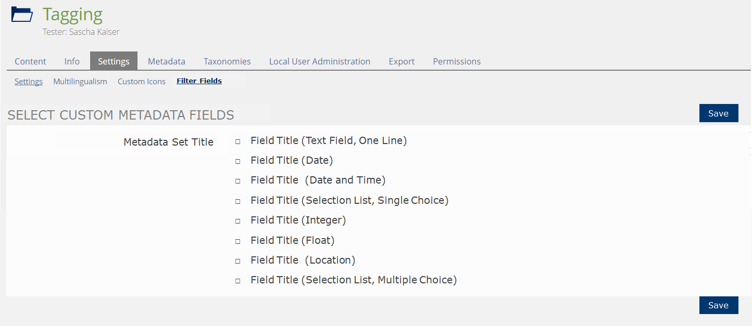Open the Taxonomies tab
The image size is (752, 326).
227,61
